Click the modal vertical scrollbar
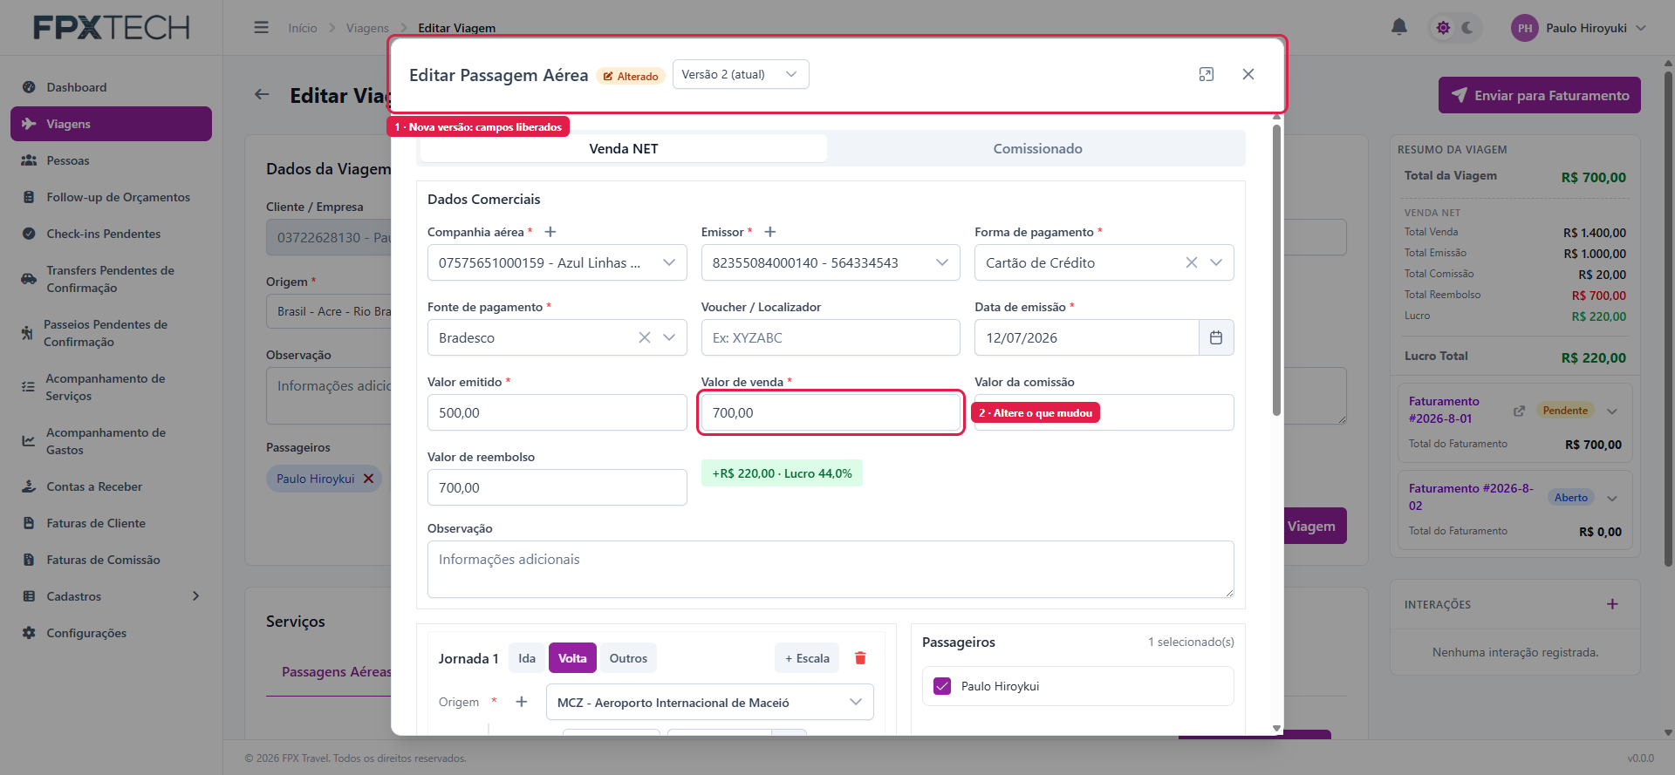This screenshot has height=775, width=1675. pos(1276,270)
